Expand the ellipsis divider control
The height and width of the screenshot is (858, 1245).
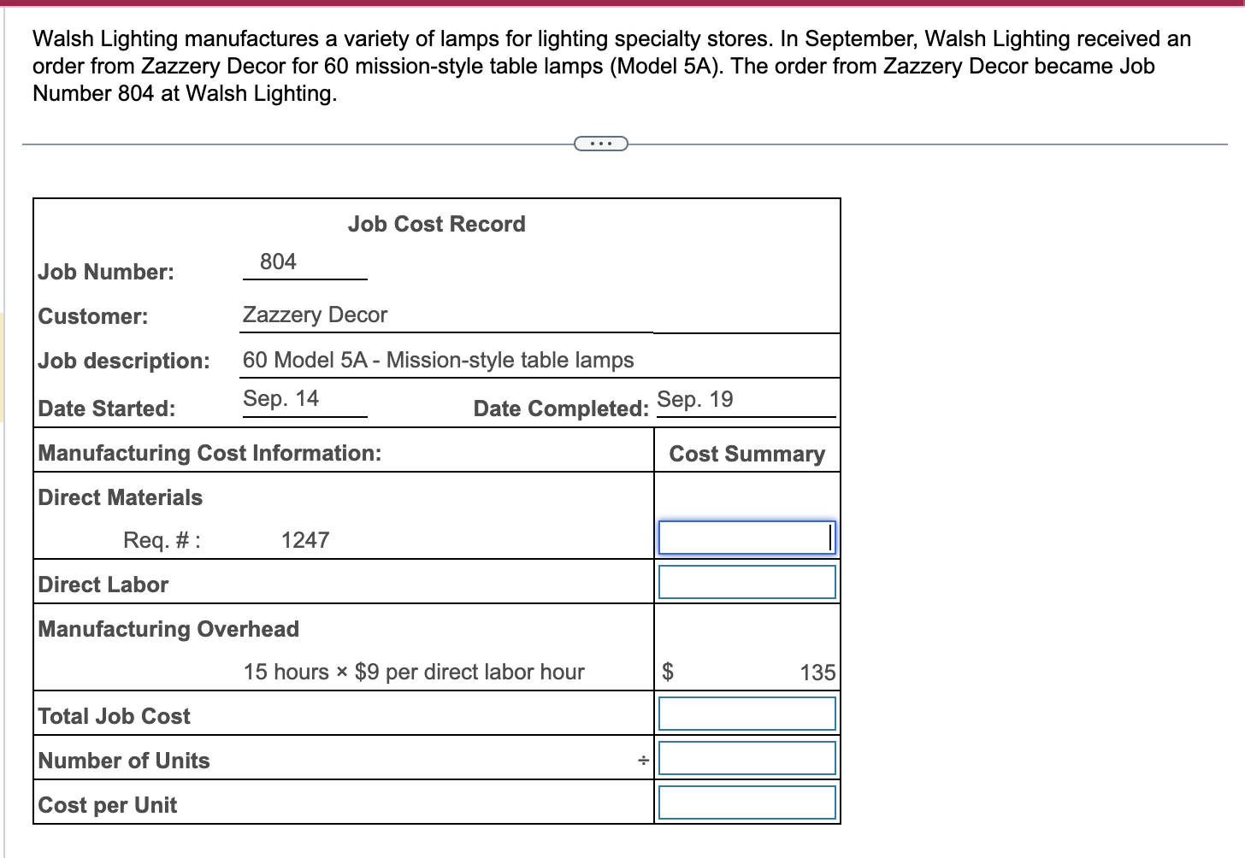600,143
